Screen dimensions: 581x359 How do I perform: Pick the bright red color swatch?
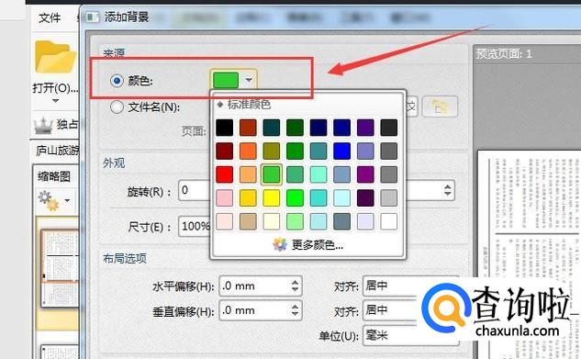tap(225, 174)
